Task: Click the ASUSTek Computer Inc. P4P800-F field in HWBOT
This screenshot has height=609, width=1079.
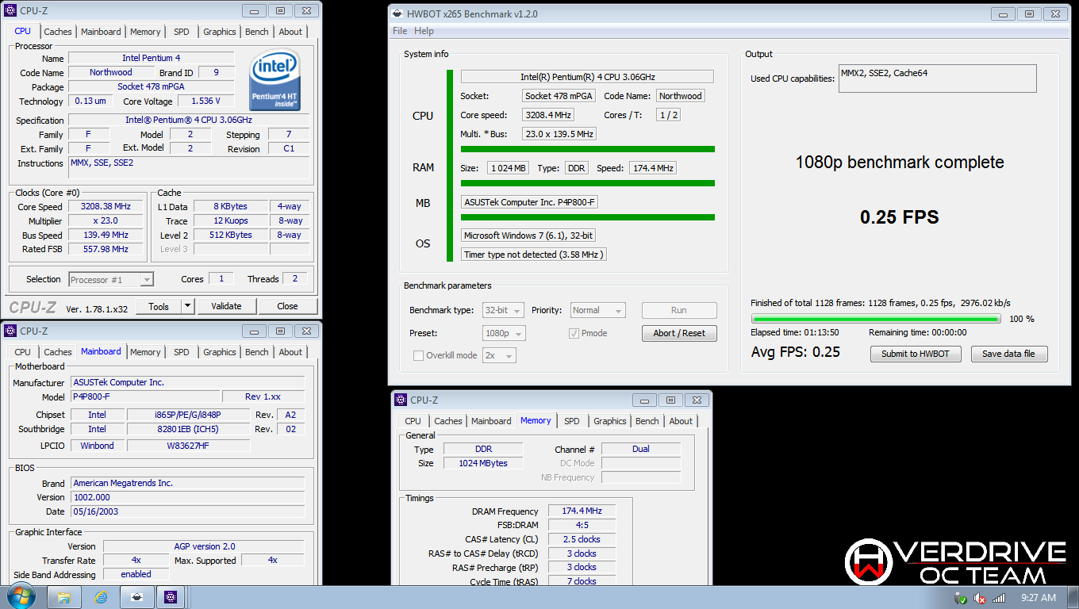Action: pos(530,202)
